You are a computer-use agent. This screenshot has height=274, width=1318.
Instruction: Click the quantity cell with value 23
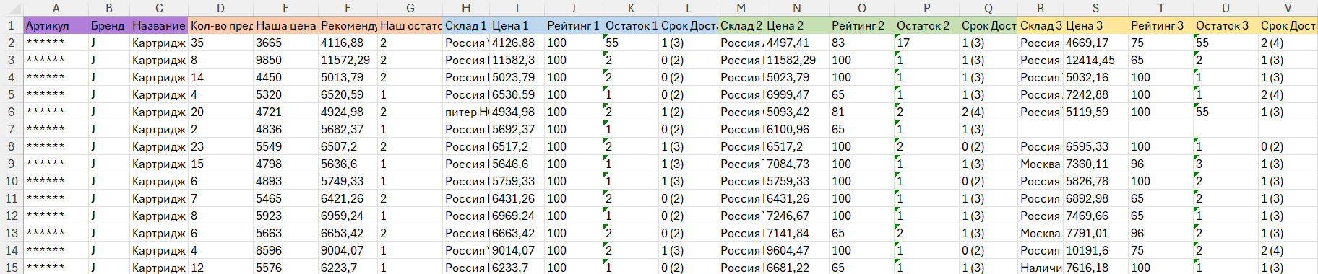click(x=220, y=146)
